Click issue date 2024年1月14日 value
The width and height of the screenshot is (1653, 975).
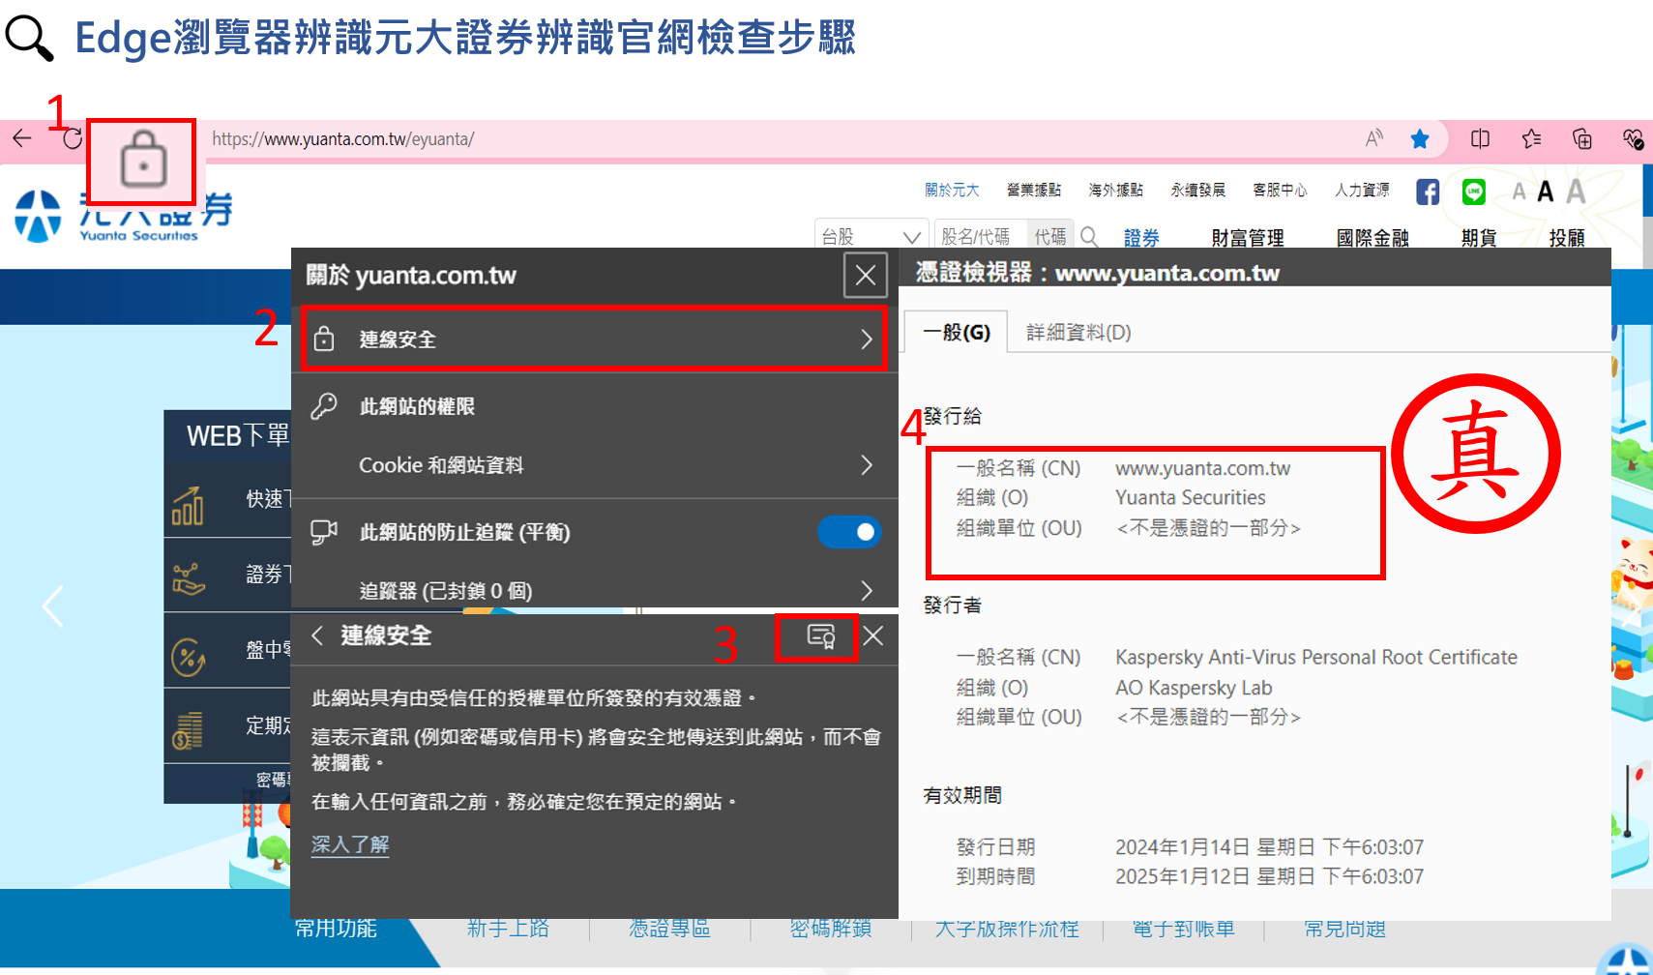[1269, 847]
